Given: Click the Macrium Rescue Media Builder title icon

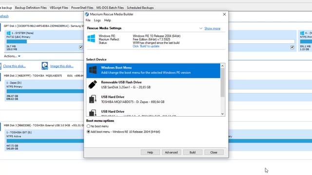Looking at the screenshot, I should 87,14.
